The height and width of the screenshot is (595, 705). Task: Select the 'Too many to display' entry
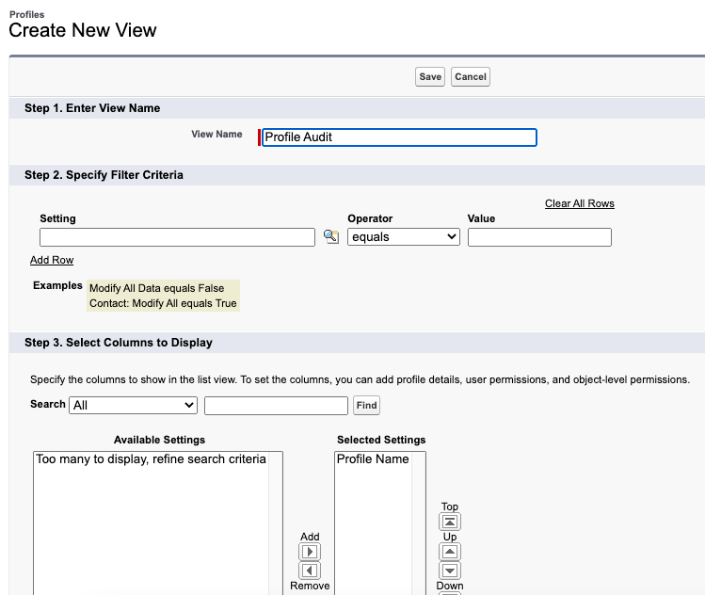151,459
